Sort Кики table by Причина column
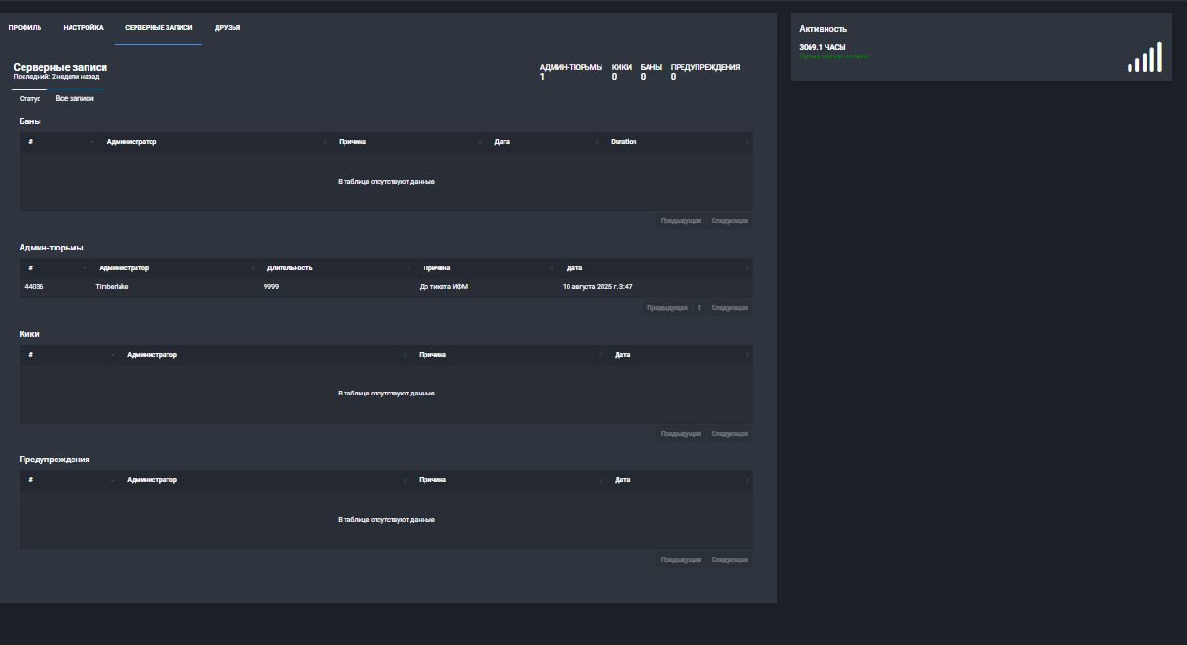 (507, 355)
